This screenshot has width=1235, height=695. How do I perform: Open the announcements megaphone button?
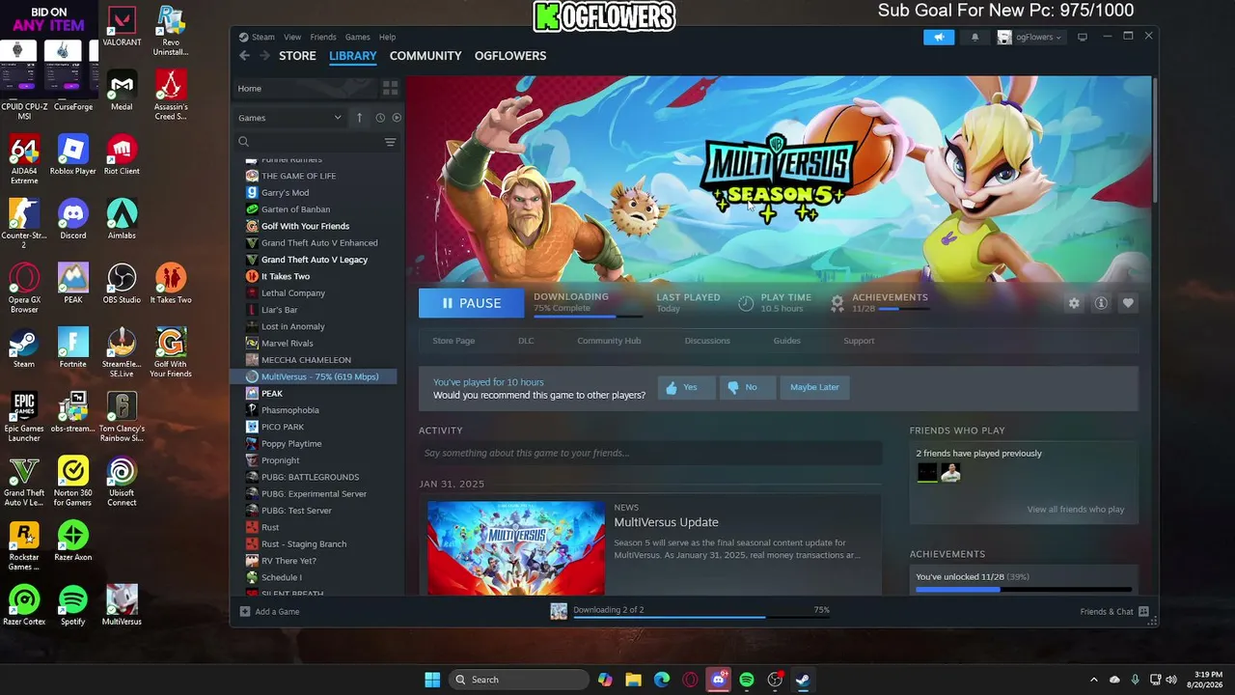[939, 38]
